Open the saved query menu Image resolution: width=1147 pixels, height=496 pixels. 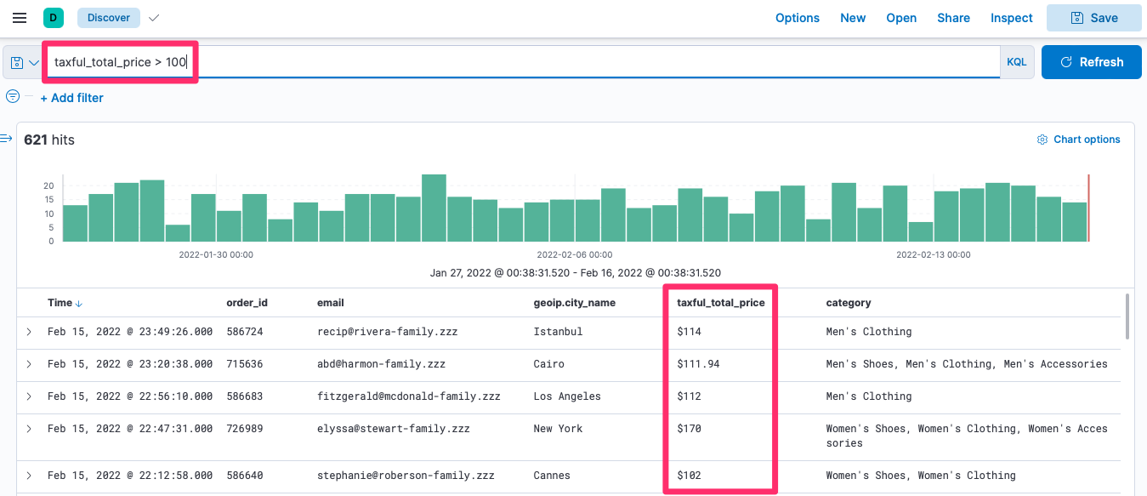(24, 62)
